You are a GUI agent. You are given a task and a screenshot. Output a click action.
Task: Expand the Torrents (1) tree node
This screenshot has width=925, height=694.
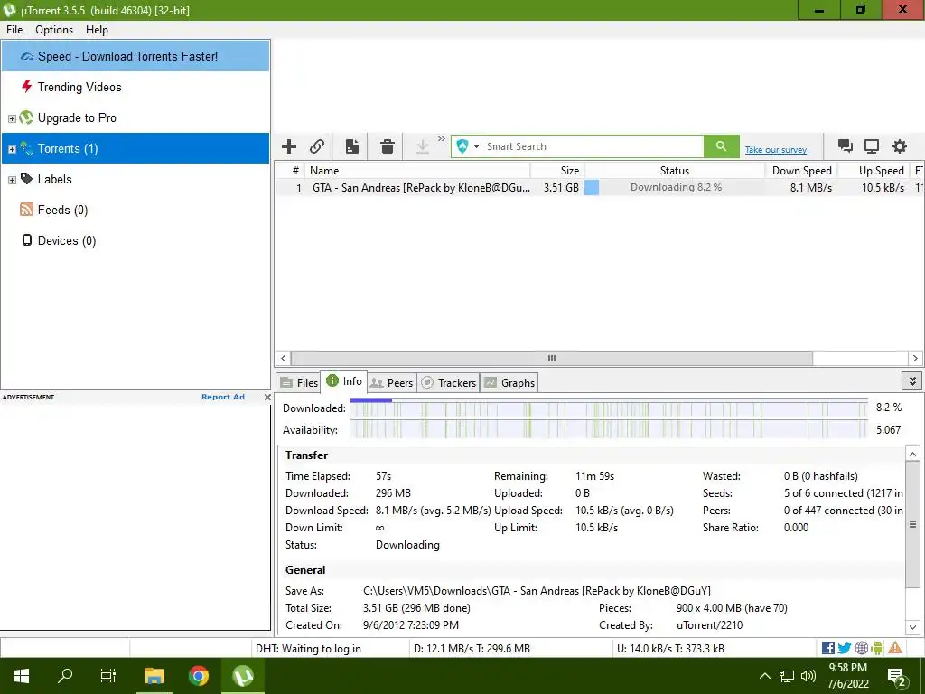coord(12,149)
